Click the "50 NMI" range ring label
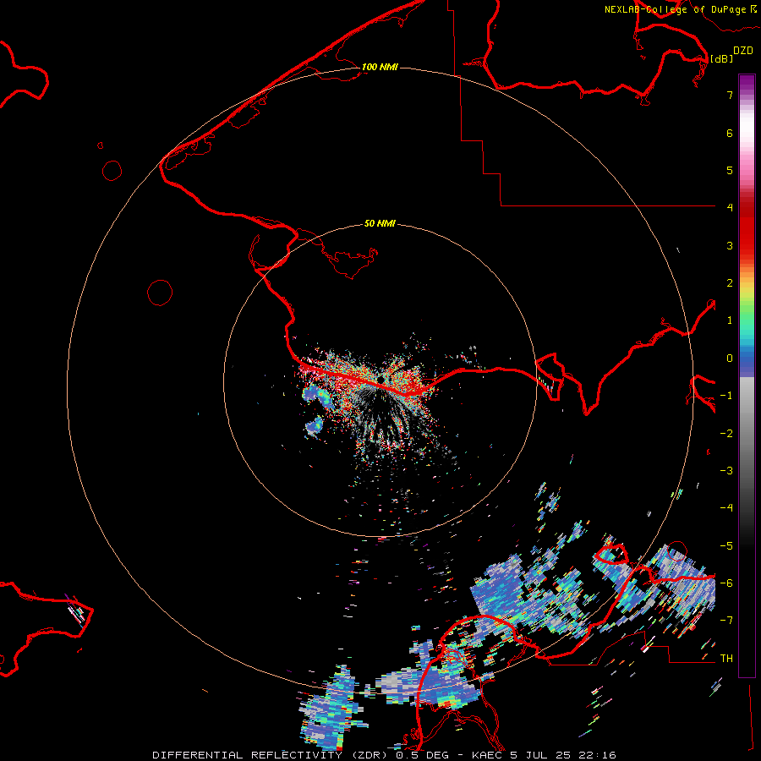Image resolution: width=761 pixels, height=761 pixels. [380, 223]
